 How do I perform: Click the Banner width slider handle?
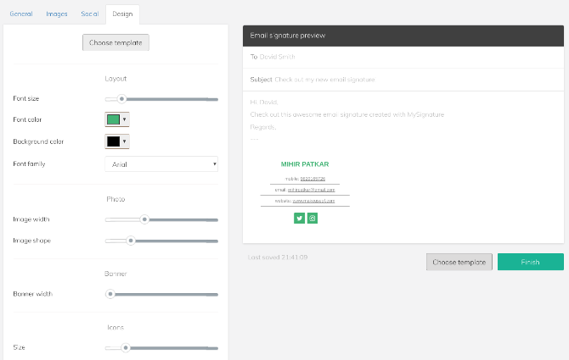click(x=110, y=294)
